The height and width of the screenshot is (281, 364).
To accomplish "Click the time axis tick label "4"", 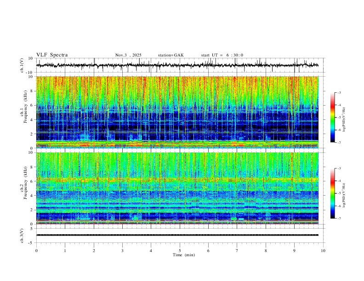I will 151,251.
